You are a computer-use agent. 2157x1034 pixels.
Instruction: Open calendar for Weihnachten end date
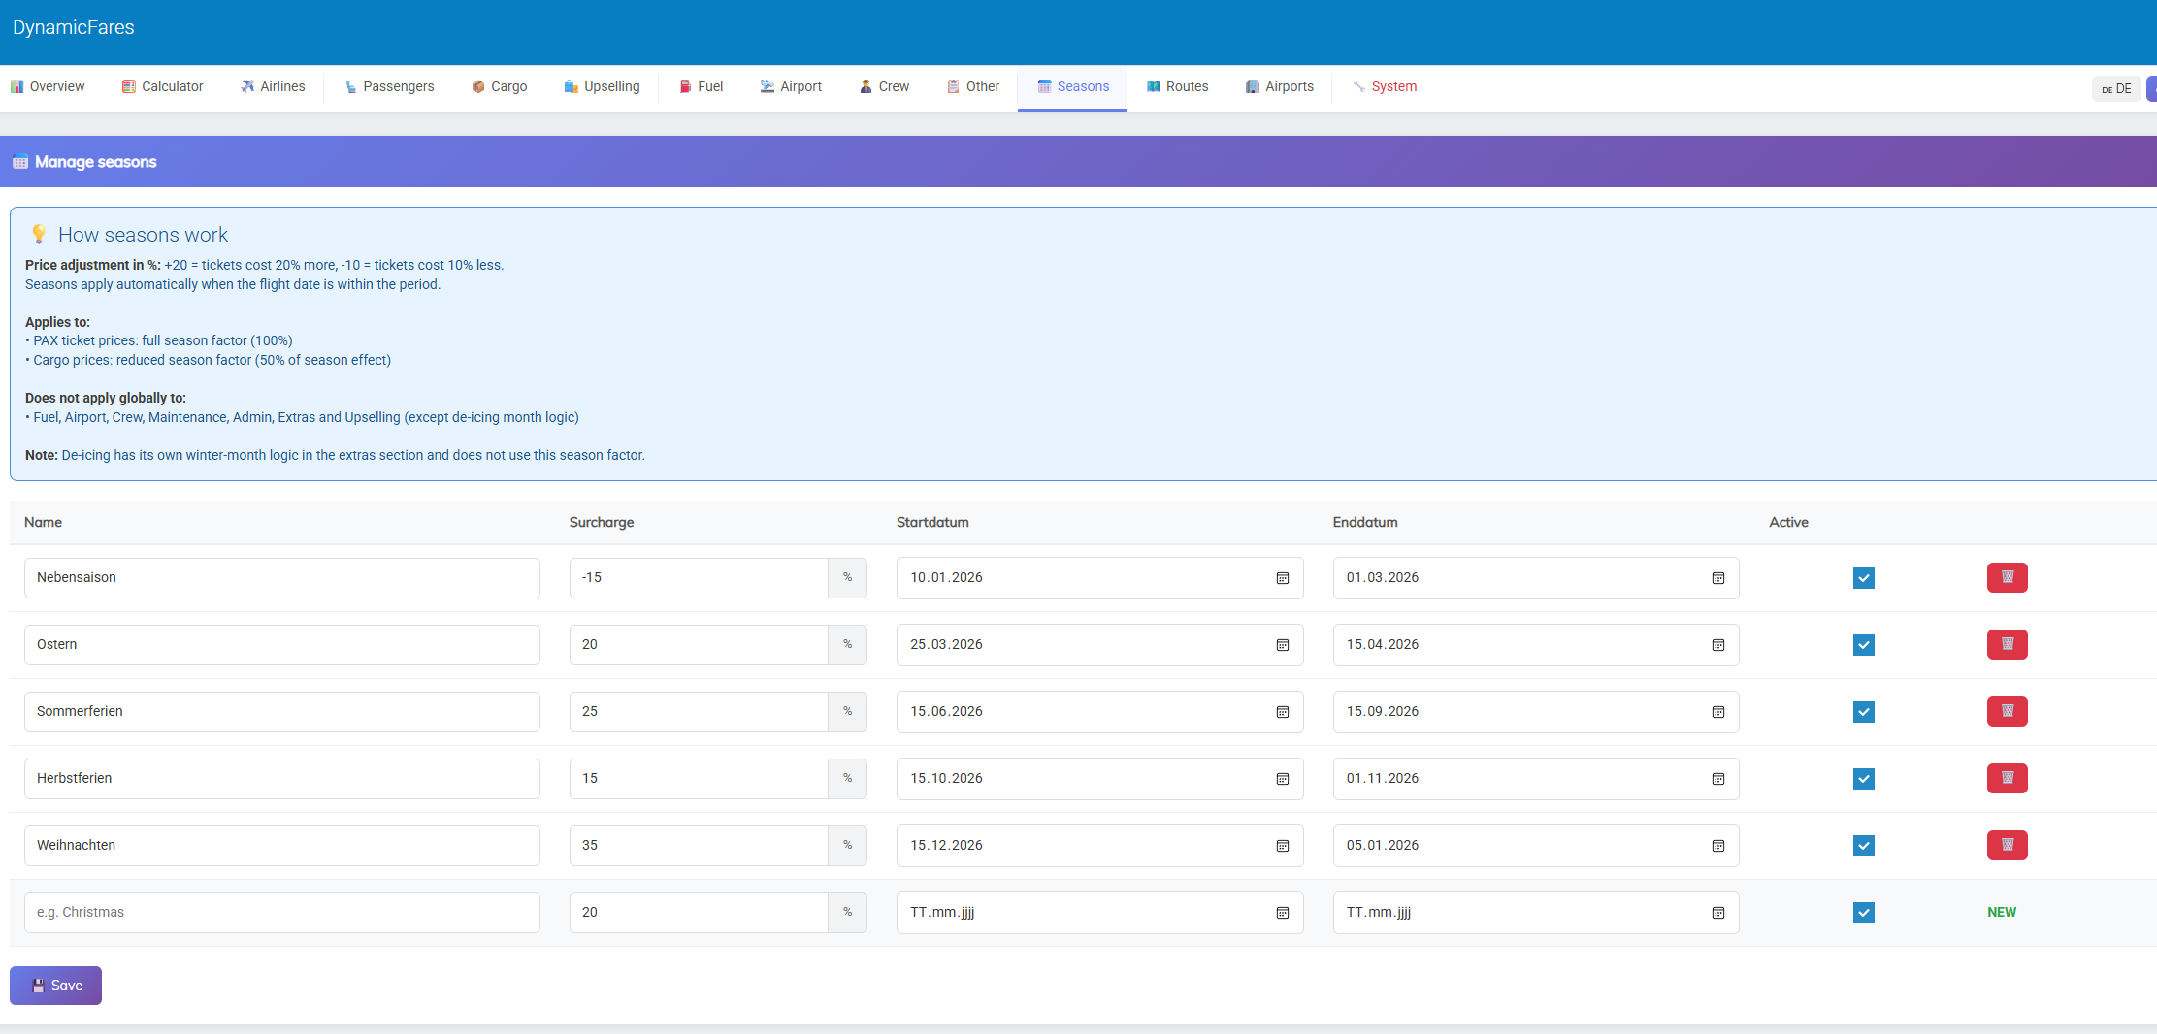click(x=1717, y=846)
